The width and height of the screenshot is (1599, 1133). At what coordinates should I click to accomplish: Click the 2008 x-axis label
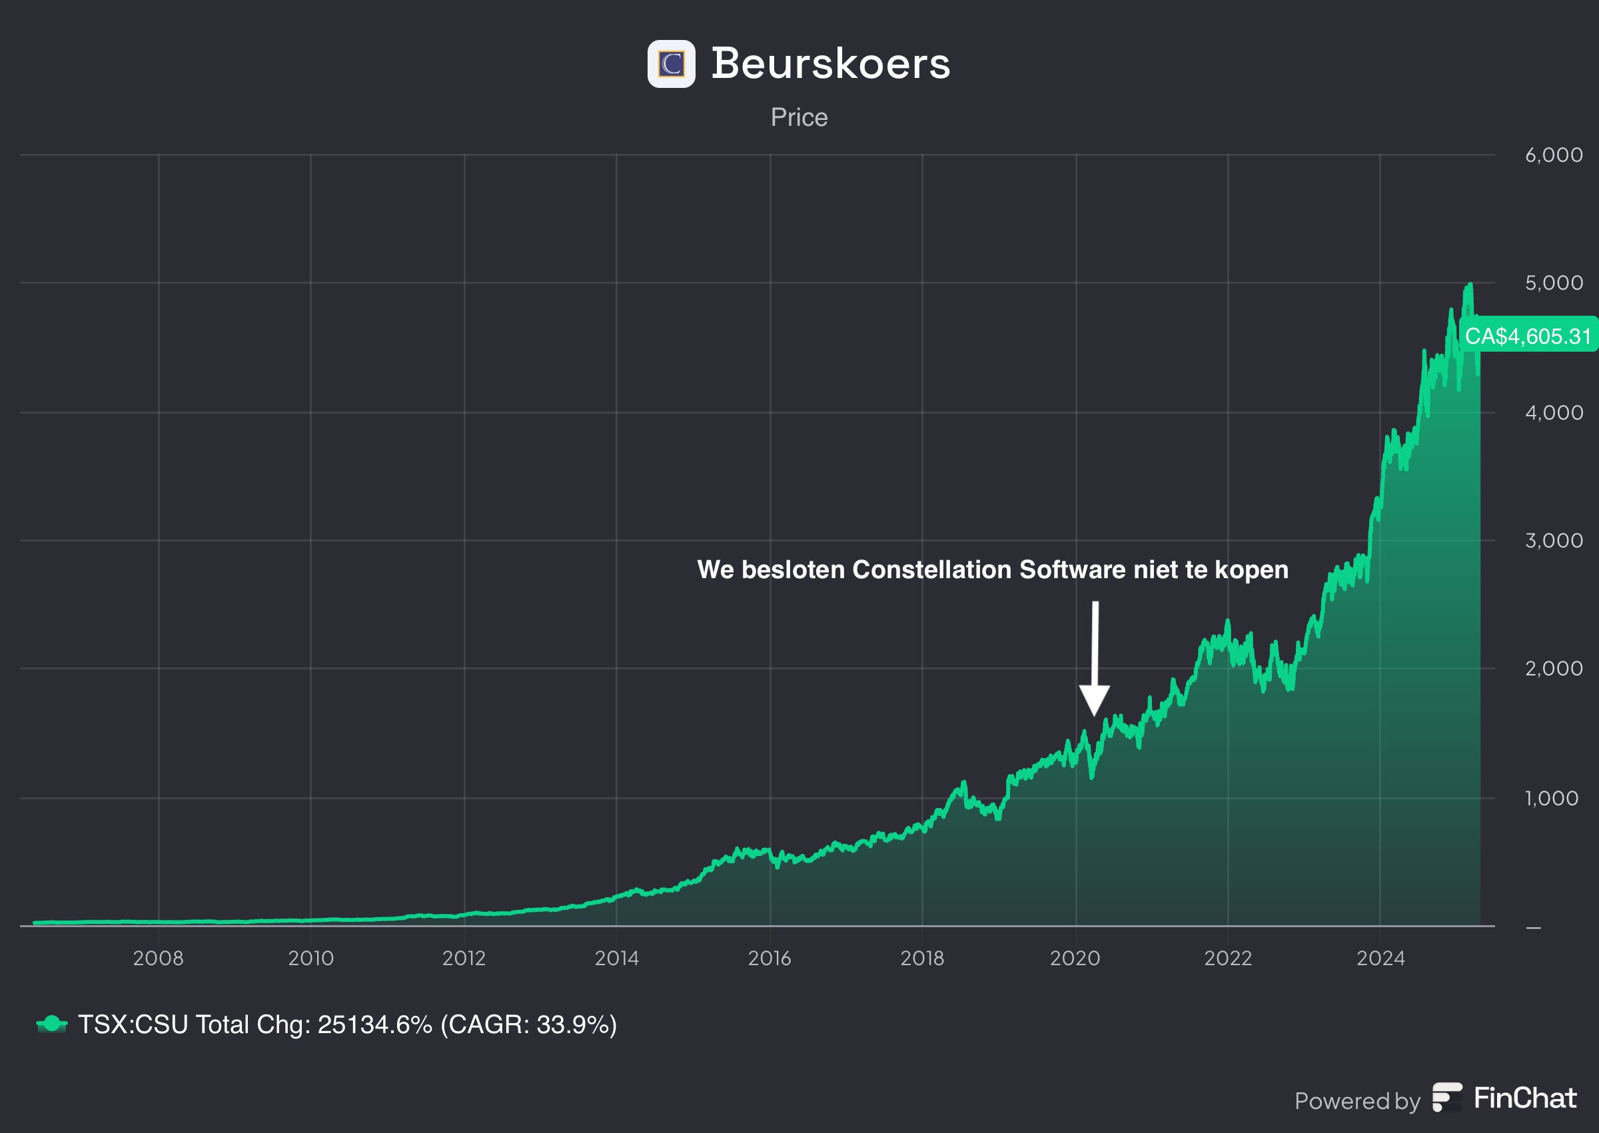(159, 958)
